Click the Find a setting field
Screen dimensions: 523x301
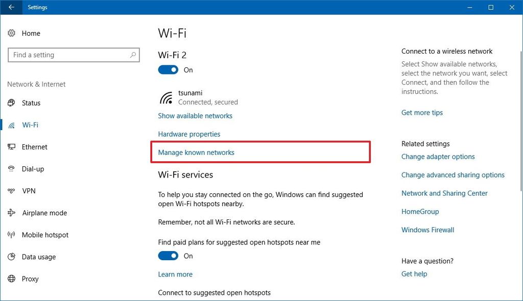point(69,55)
